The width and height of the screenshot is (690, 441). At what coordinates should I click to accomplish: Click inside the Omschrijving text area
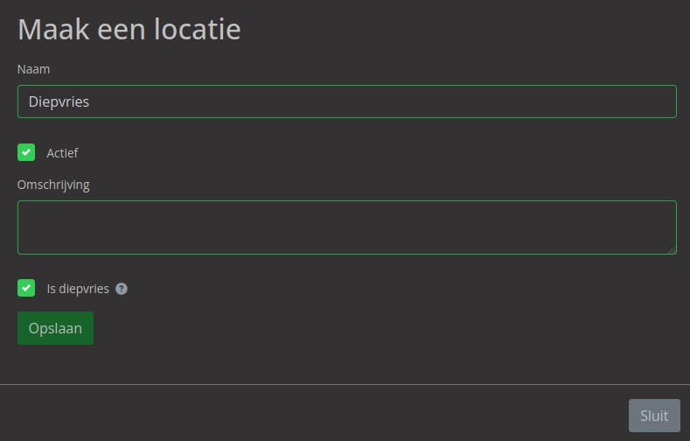(x=346, y=227)
